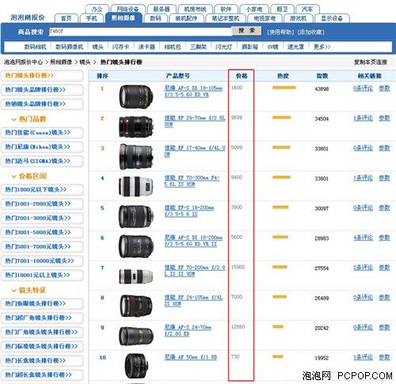Open the 游戏机 tab
Screen dimensions: 396x384
[x=298, y=18]
